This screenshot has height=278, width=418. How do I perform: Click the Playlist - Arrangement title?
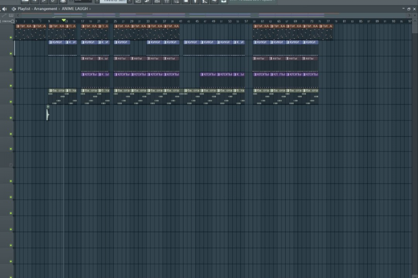(37, 9)
